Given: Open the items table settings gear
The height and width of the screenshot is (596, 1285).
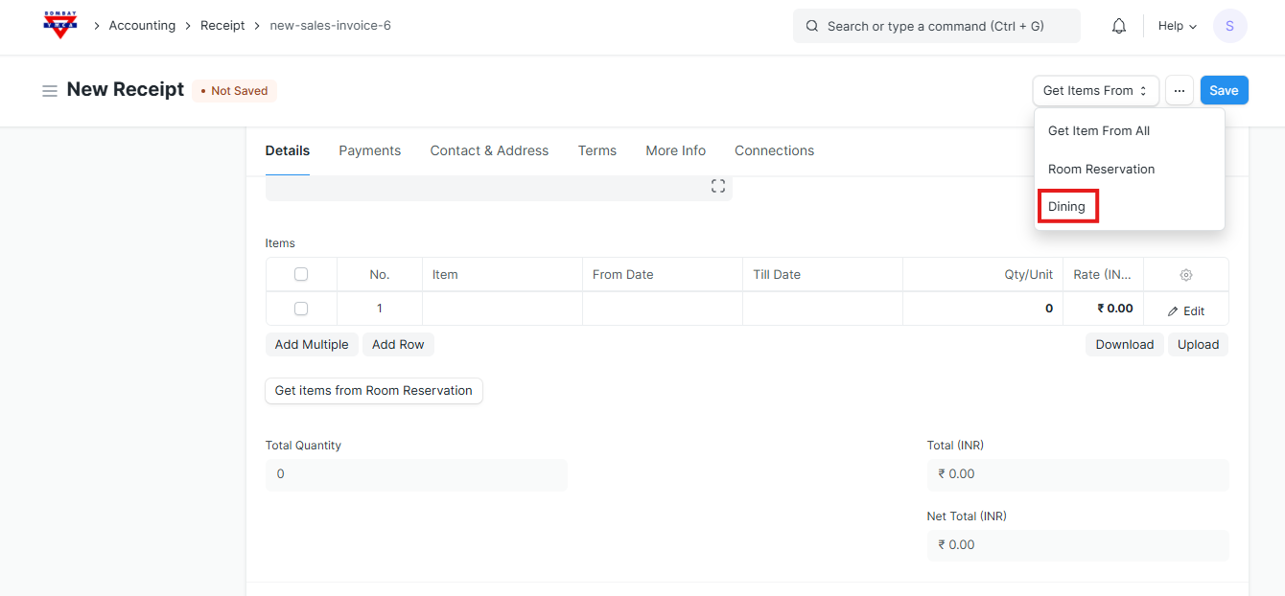Looking at the screenshot, I should click(x=1185, y=275).
